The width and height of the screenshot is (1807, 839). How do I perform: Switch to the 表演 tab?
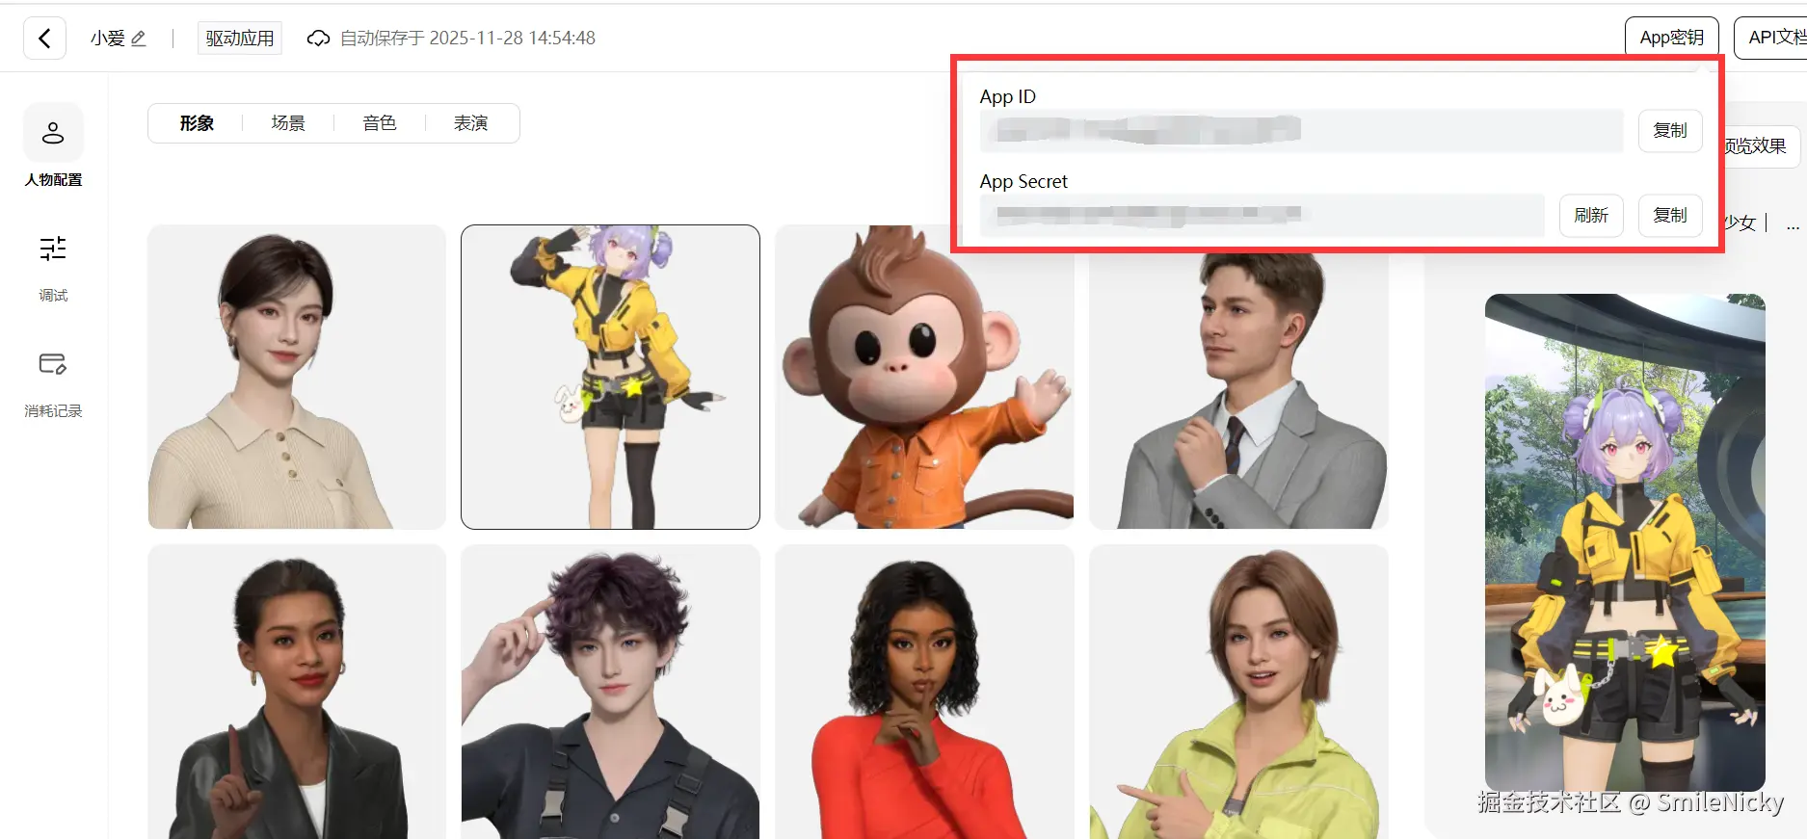[x=471, y=123]
